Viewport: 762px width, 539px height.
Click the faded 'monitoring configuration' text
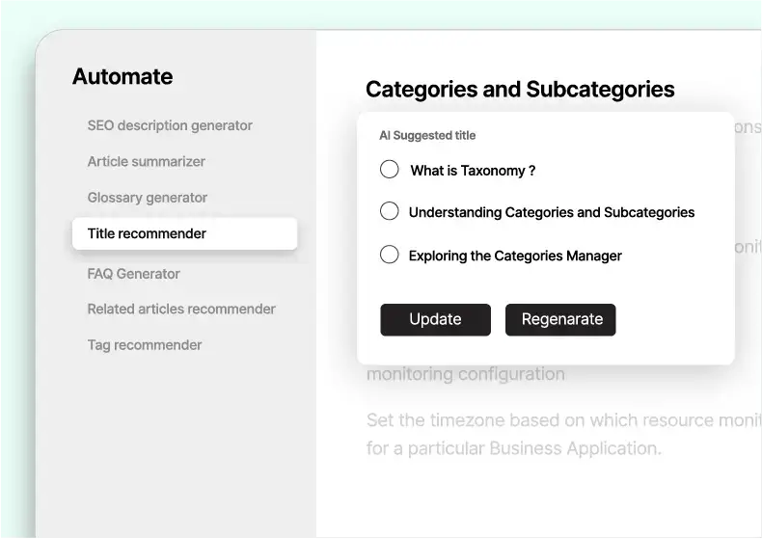(466, 374)
